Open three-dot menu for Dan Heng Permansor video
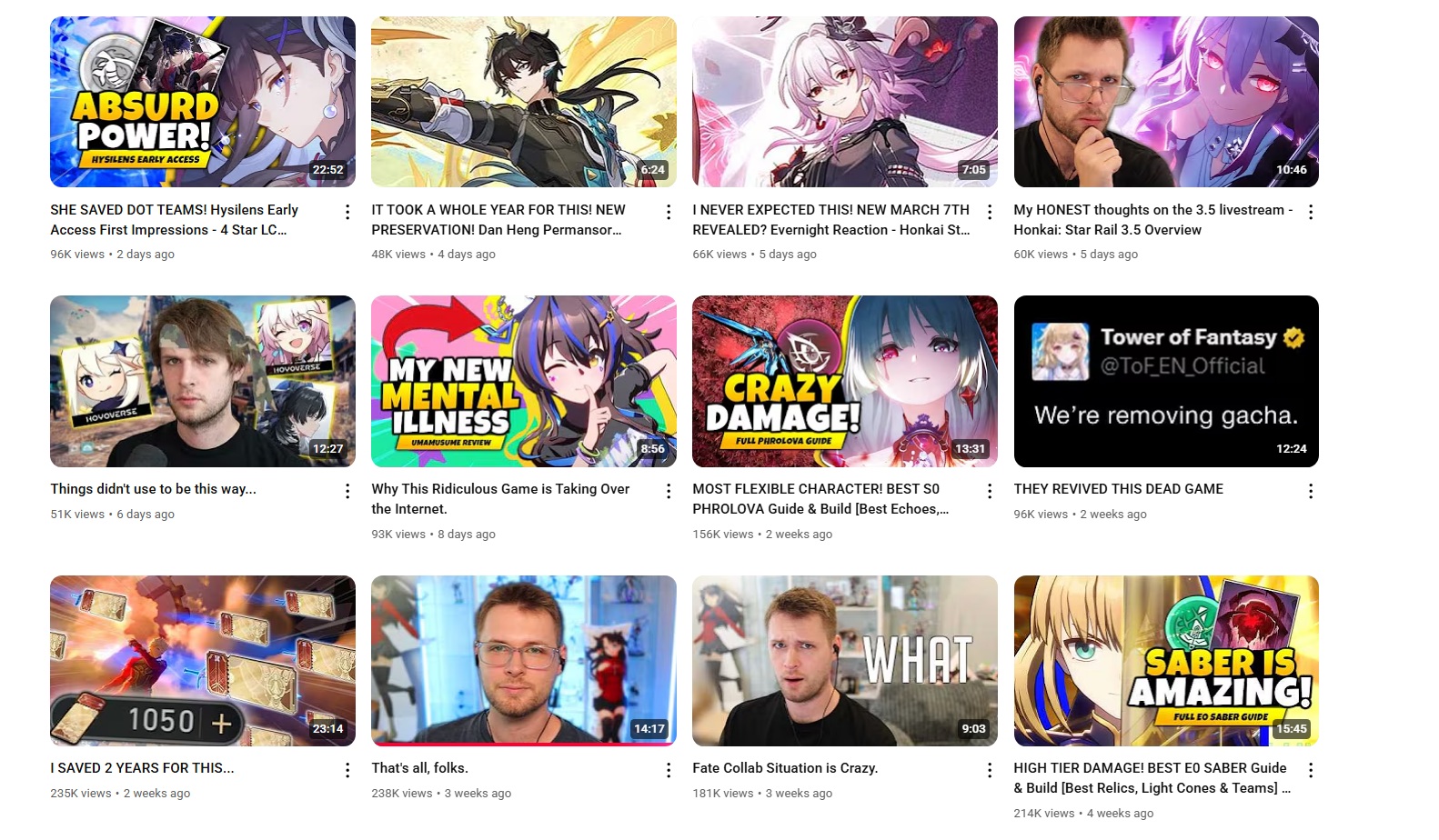Screen dimensions: 1439x840 [669, 212]
